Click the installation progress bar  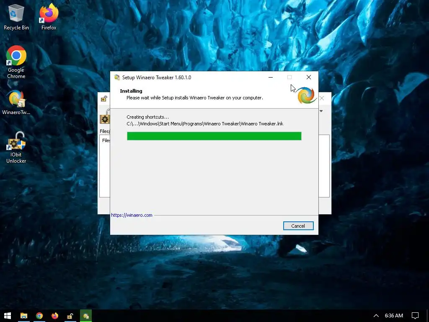(x=214, y=136)
